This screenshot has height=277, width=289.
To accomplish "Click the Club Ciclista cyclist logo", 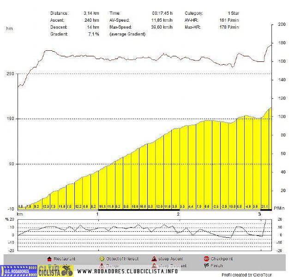I will pyautogui.click(x=55, y=271).
